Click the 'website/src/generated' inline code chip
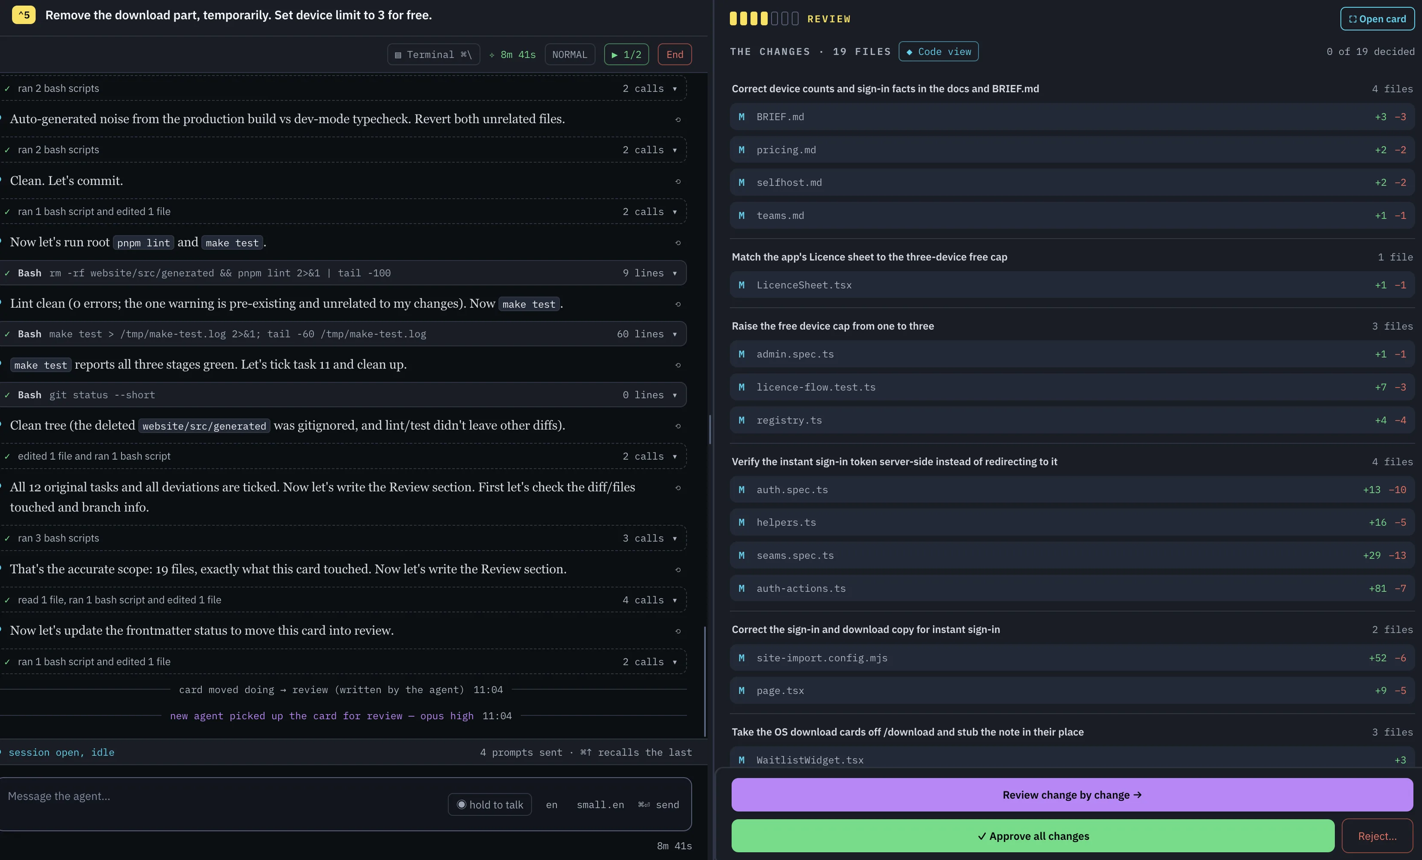Screen dimensions: 1422x860 (x=204, y=426)
